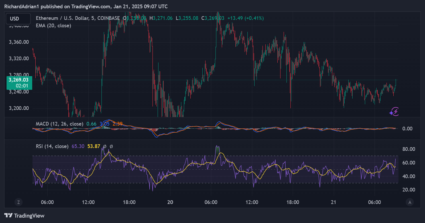
Task: Click the blue MACD value 3.05
Action: tap(105, 124)
